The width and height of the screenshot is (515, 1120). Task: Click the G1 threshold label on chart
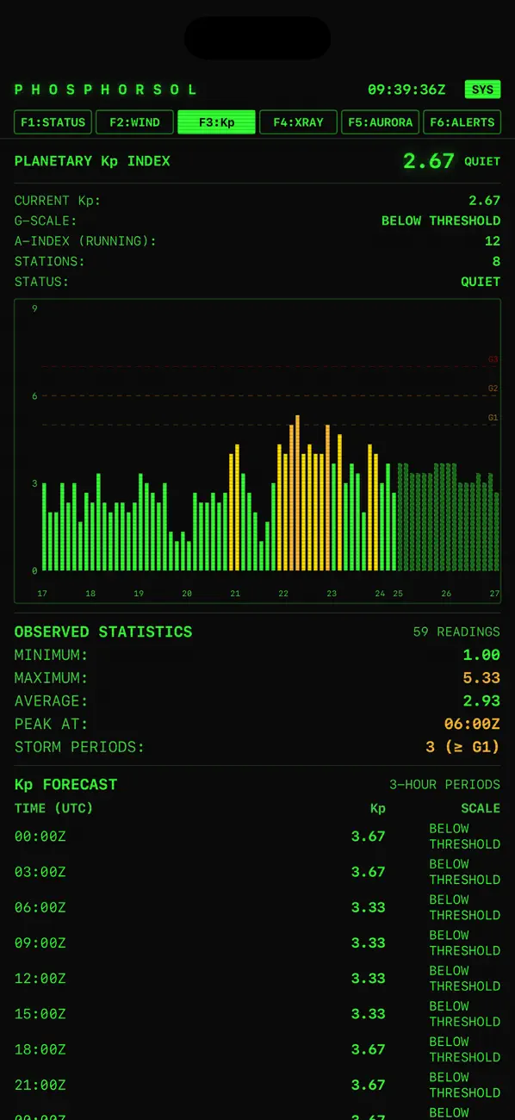point(493,418)
